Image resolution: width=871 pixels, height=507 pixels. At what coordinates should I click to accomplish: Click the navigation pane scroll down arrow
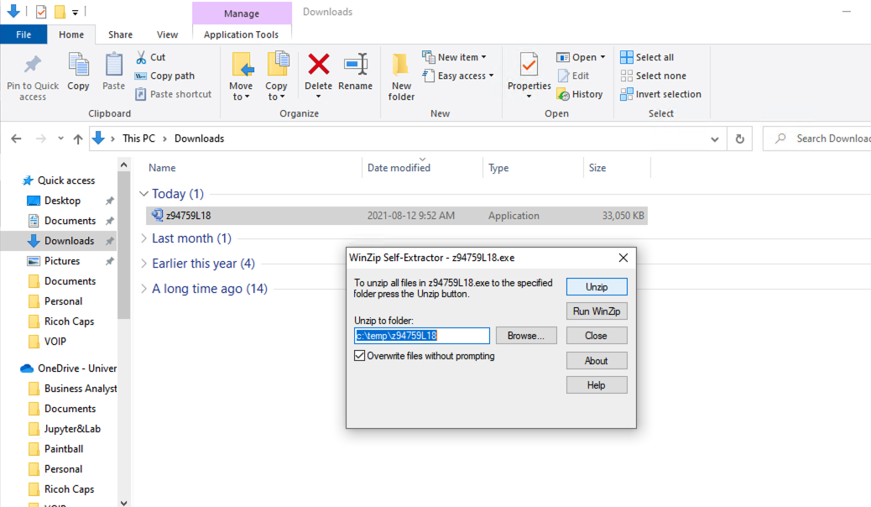click(x=124, y=503)
